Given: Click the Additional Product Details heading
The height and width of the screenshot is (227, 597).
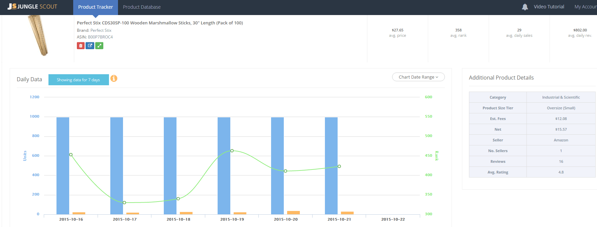Looking at the screenshot, I should (501, 78).
